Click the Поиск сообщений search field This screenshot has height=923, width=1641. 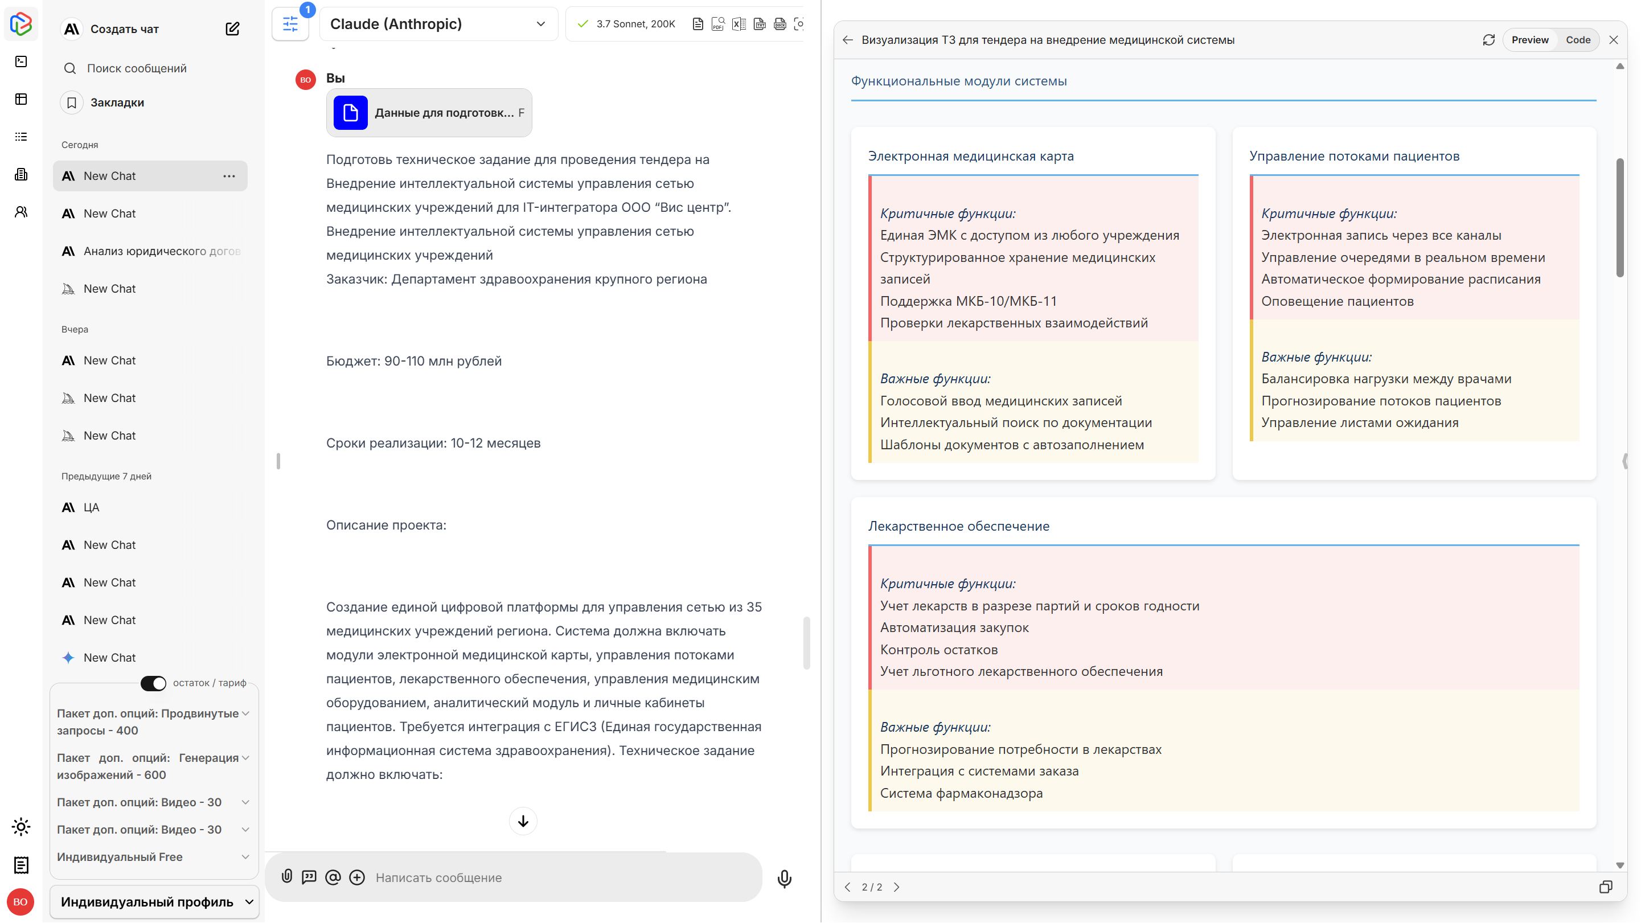click(136, 68)
